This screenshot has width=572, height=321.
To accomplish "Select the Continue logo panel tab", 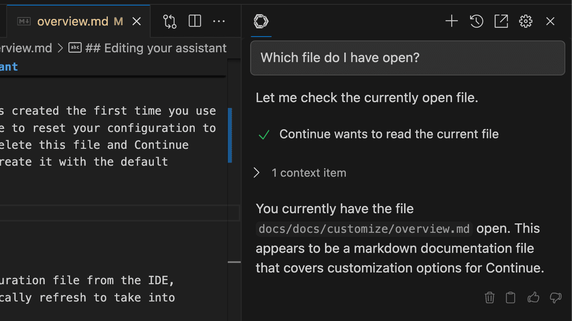I will point(261,21).
